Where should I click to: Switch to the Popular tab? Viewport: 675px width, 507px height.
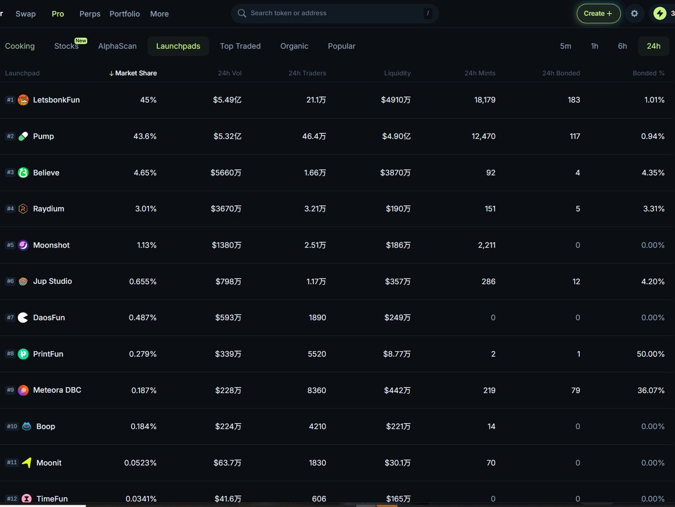click(x=341, y=46)
